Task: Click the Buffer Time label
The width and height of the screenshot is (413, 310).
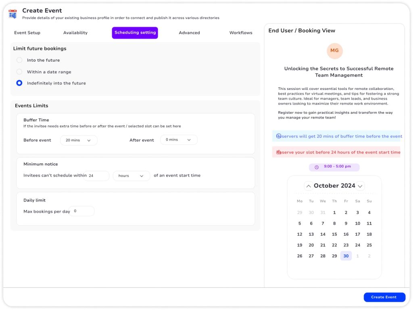Action: 36,120
